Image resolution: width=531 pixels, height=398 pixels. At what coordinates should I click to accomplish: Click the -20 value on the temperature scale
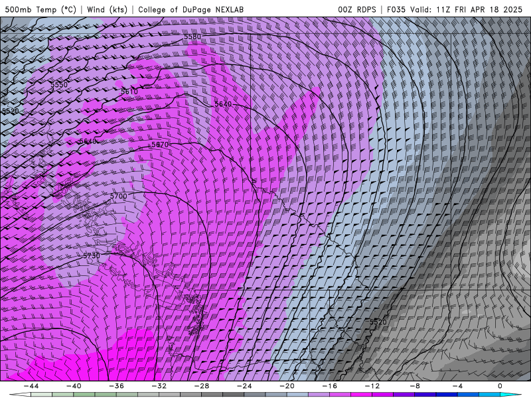click(x=287, y=386)
